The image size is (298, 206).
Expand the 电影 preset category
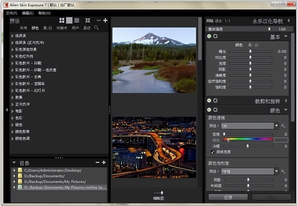(x=12, y=111)
